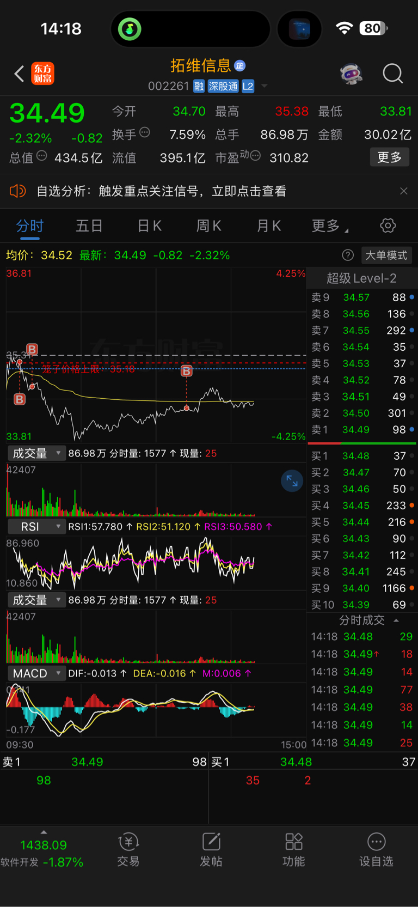Tap the search magnifier icon

[392, 74]
